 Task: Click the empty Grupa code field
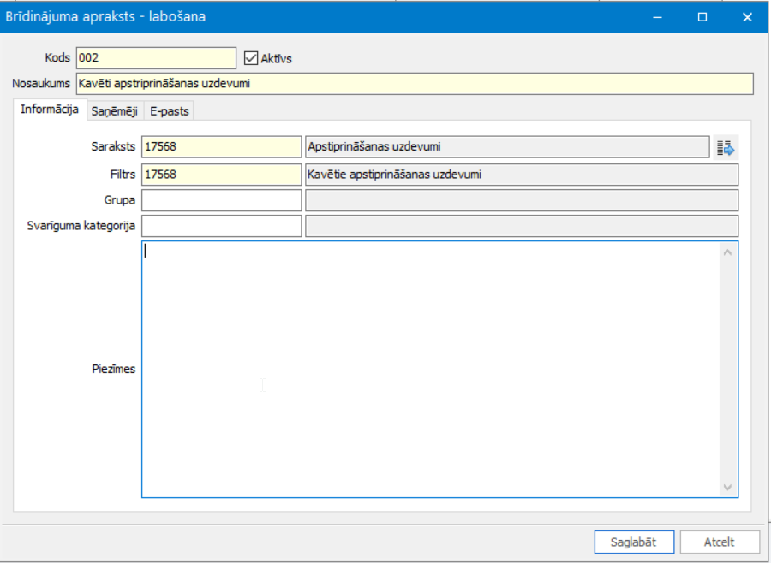(221, 201)
